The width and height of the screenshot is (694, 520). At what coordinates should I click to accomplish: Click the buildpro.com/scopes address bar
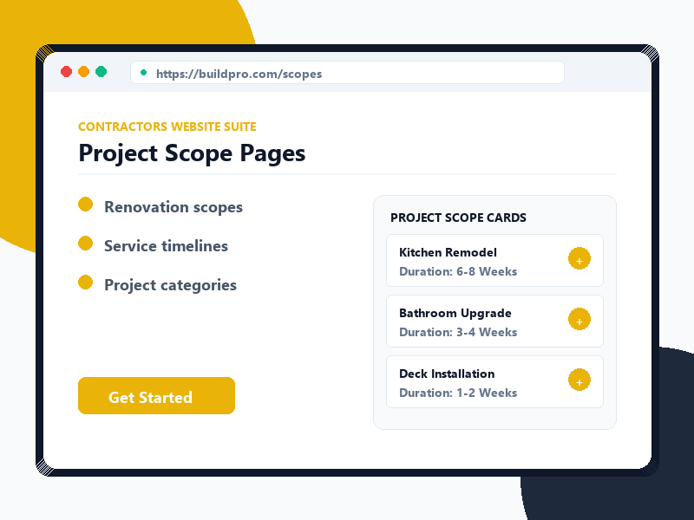click(x=348, y=73)
